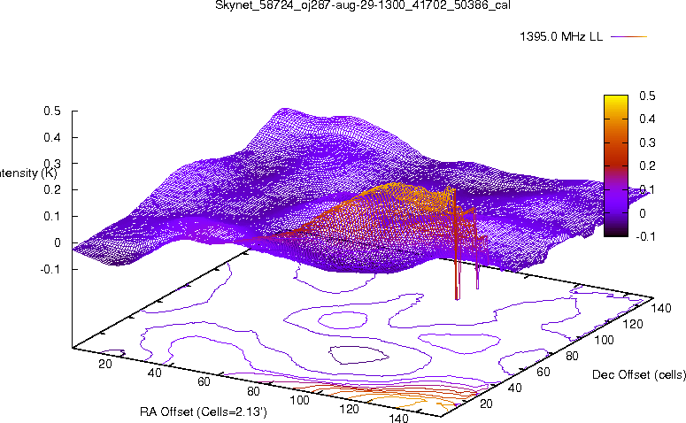Screen dimensions: 686x423
Task: Click RA Offset axis tick 20
Action: coord(105,364)
